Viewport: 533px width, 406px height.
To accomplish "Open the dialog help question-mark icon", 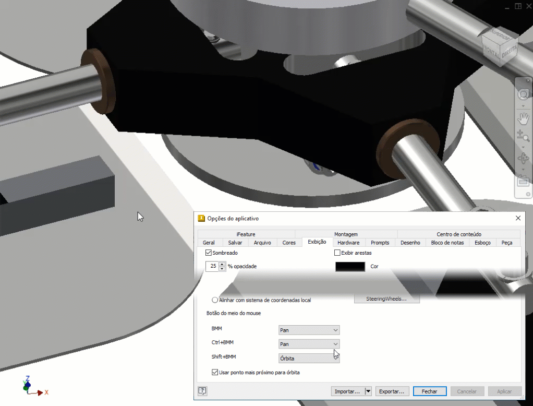I will point(202,391).
